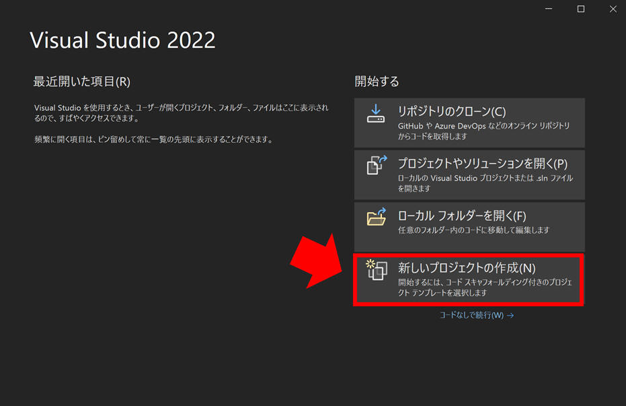This screenshot has width=626, height=406.
Task: Click the 任意のフォルダー内のコードに移動して編集します description
Action: point(474,230)
